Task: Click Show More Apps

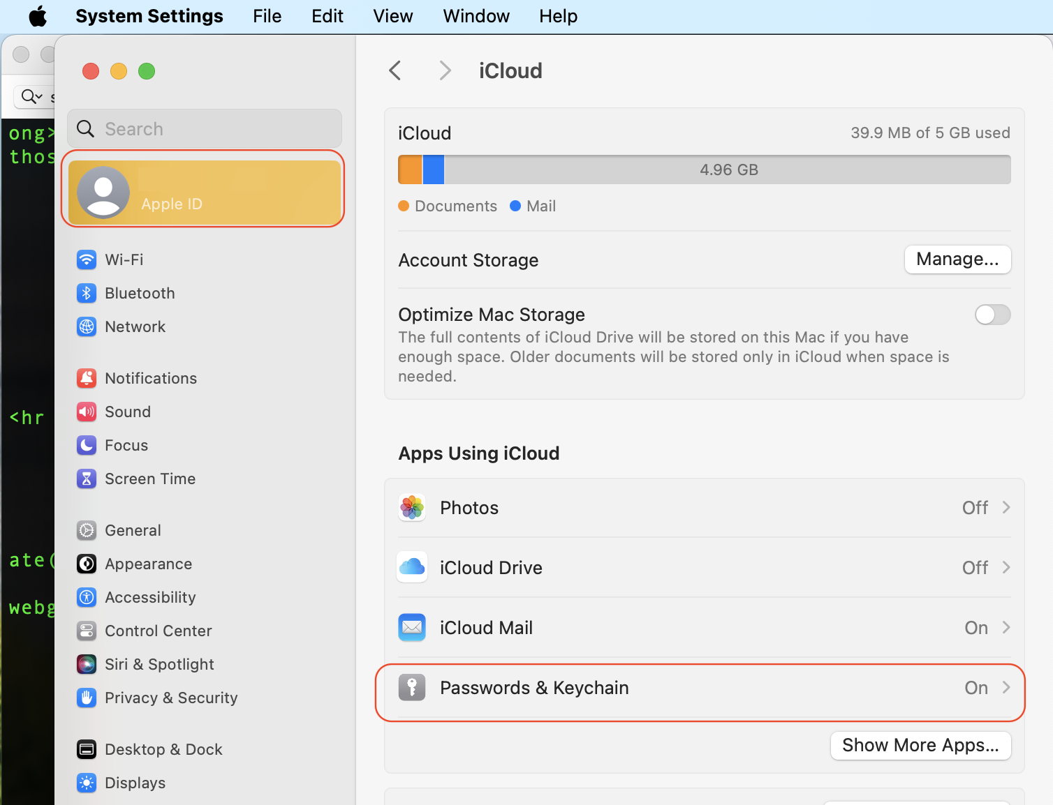Action: 920,745
